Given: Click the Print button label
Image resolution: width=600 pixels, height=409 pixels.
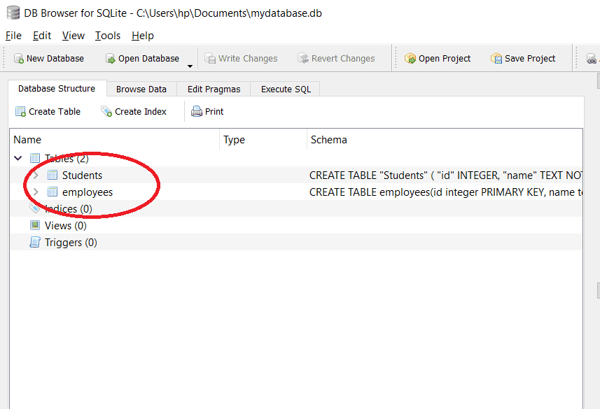Looking at the screenshot, I should click(x=214, y=112).
